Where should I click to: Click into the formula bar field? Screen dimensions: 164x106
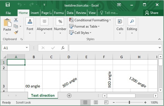pos(113,48)
